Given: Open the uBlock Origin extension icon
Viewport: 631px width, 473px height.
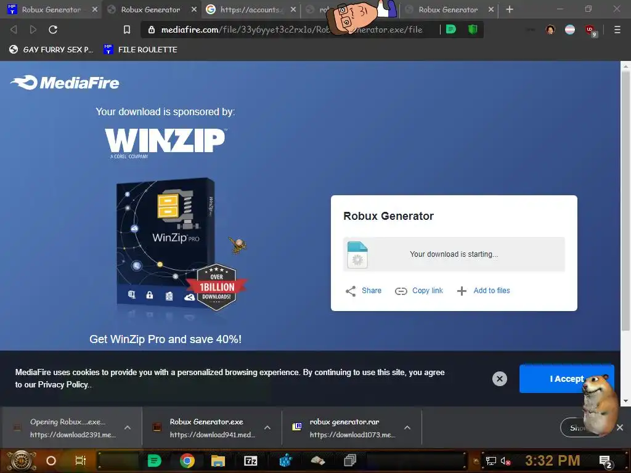Looking at the screenshot, I should coord(590,30).
